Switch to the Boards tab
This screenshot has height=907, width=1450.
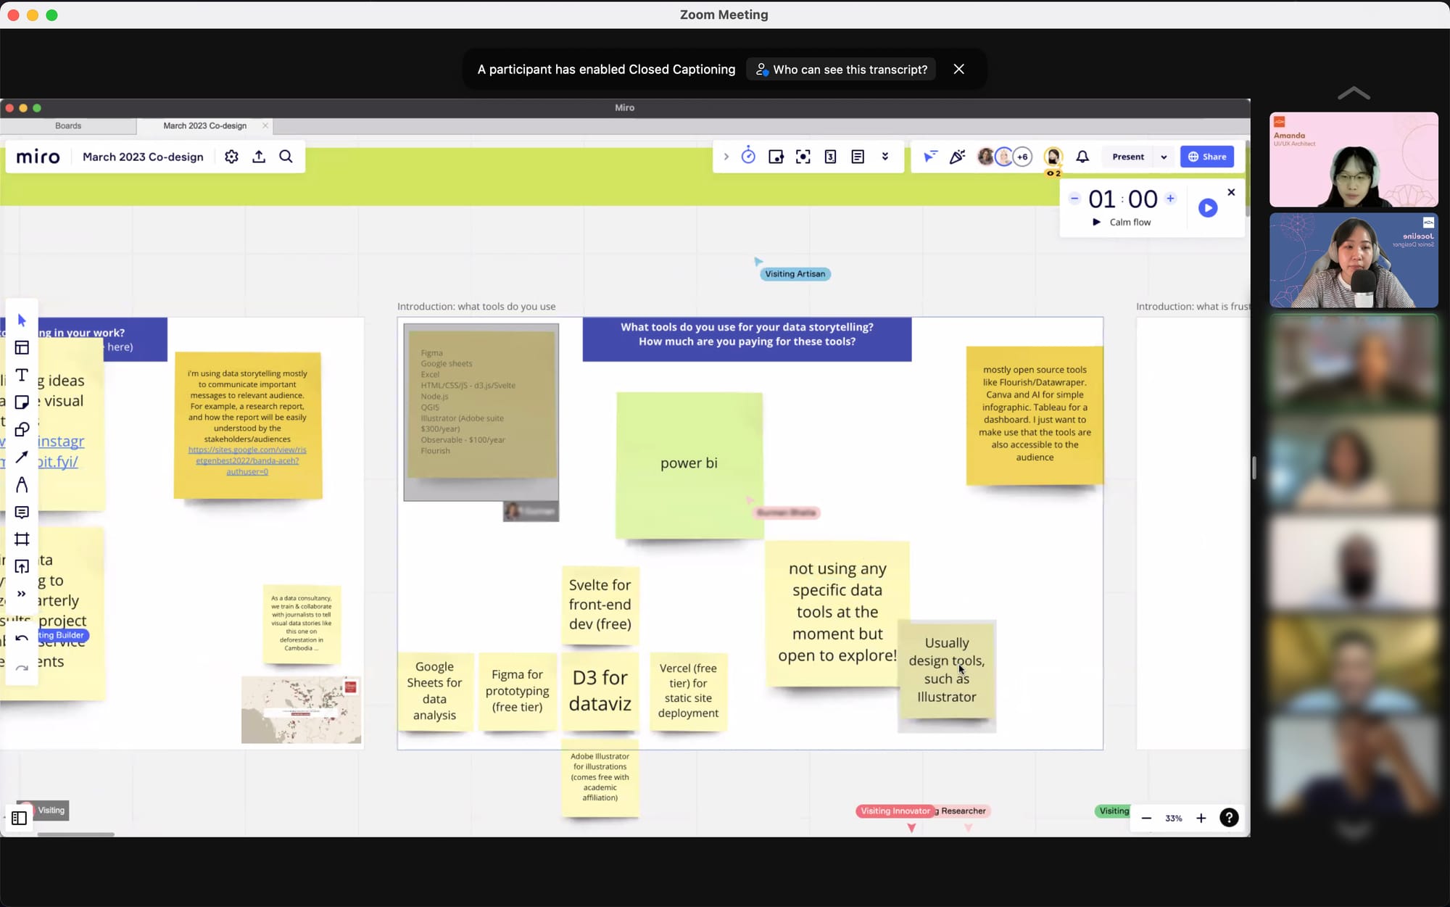pos(68,126)
